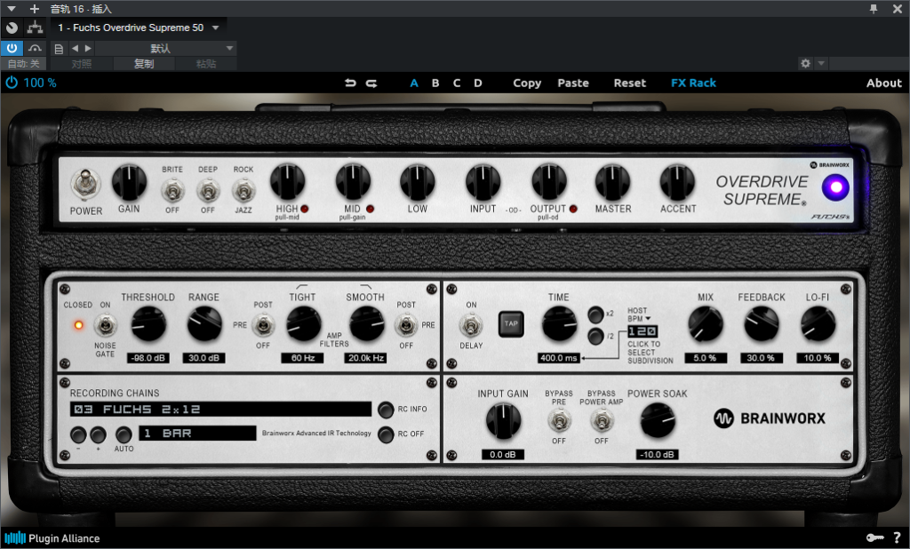
Task: Open help with the question mark icon
Action: tap(898, 538)
